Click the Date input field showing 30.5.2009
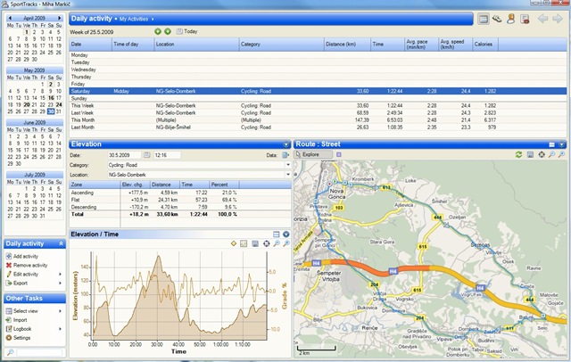Viewport: 571px width, 362px height. click(x=127, y=155)
